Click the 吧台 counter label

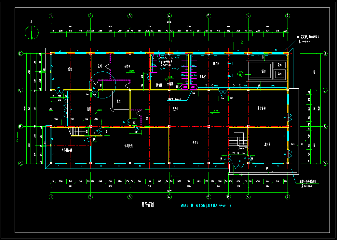(119, 101)
